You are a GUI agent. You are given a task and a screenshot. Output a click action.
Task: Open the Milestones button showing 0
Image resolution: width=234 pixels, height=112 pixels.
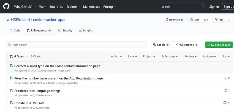point(187,45)
